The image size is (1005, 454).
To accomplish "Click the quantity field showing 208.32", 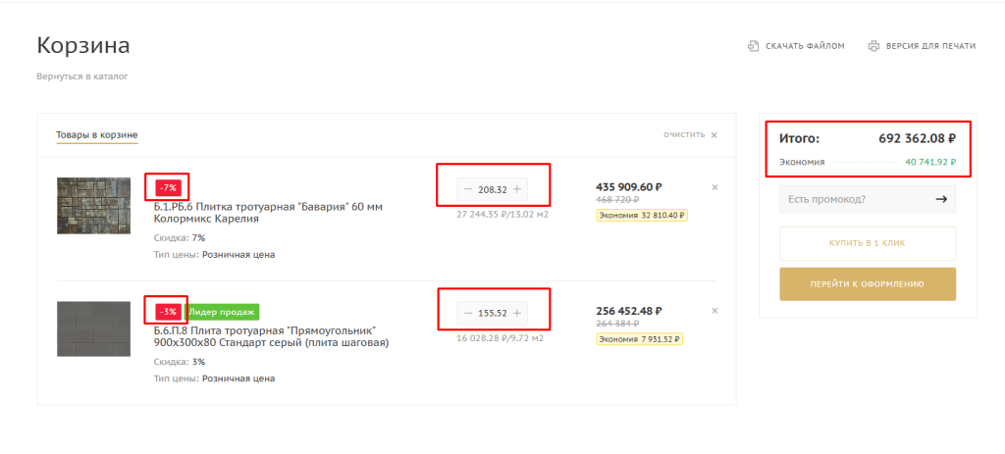I will tap(493, 189).
